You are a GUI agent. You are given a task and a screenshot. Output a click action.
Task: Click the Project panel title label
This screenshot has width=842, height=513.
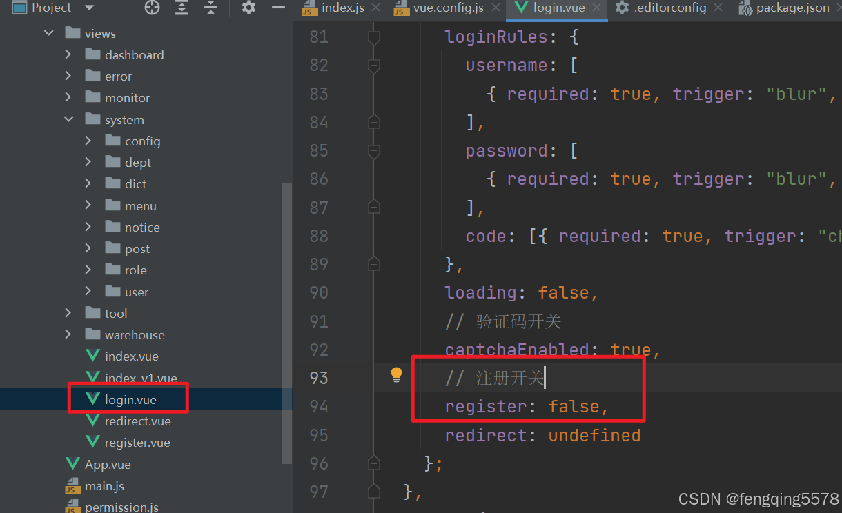tap(52, 8)
